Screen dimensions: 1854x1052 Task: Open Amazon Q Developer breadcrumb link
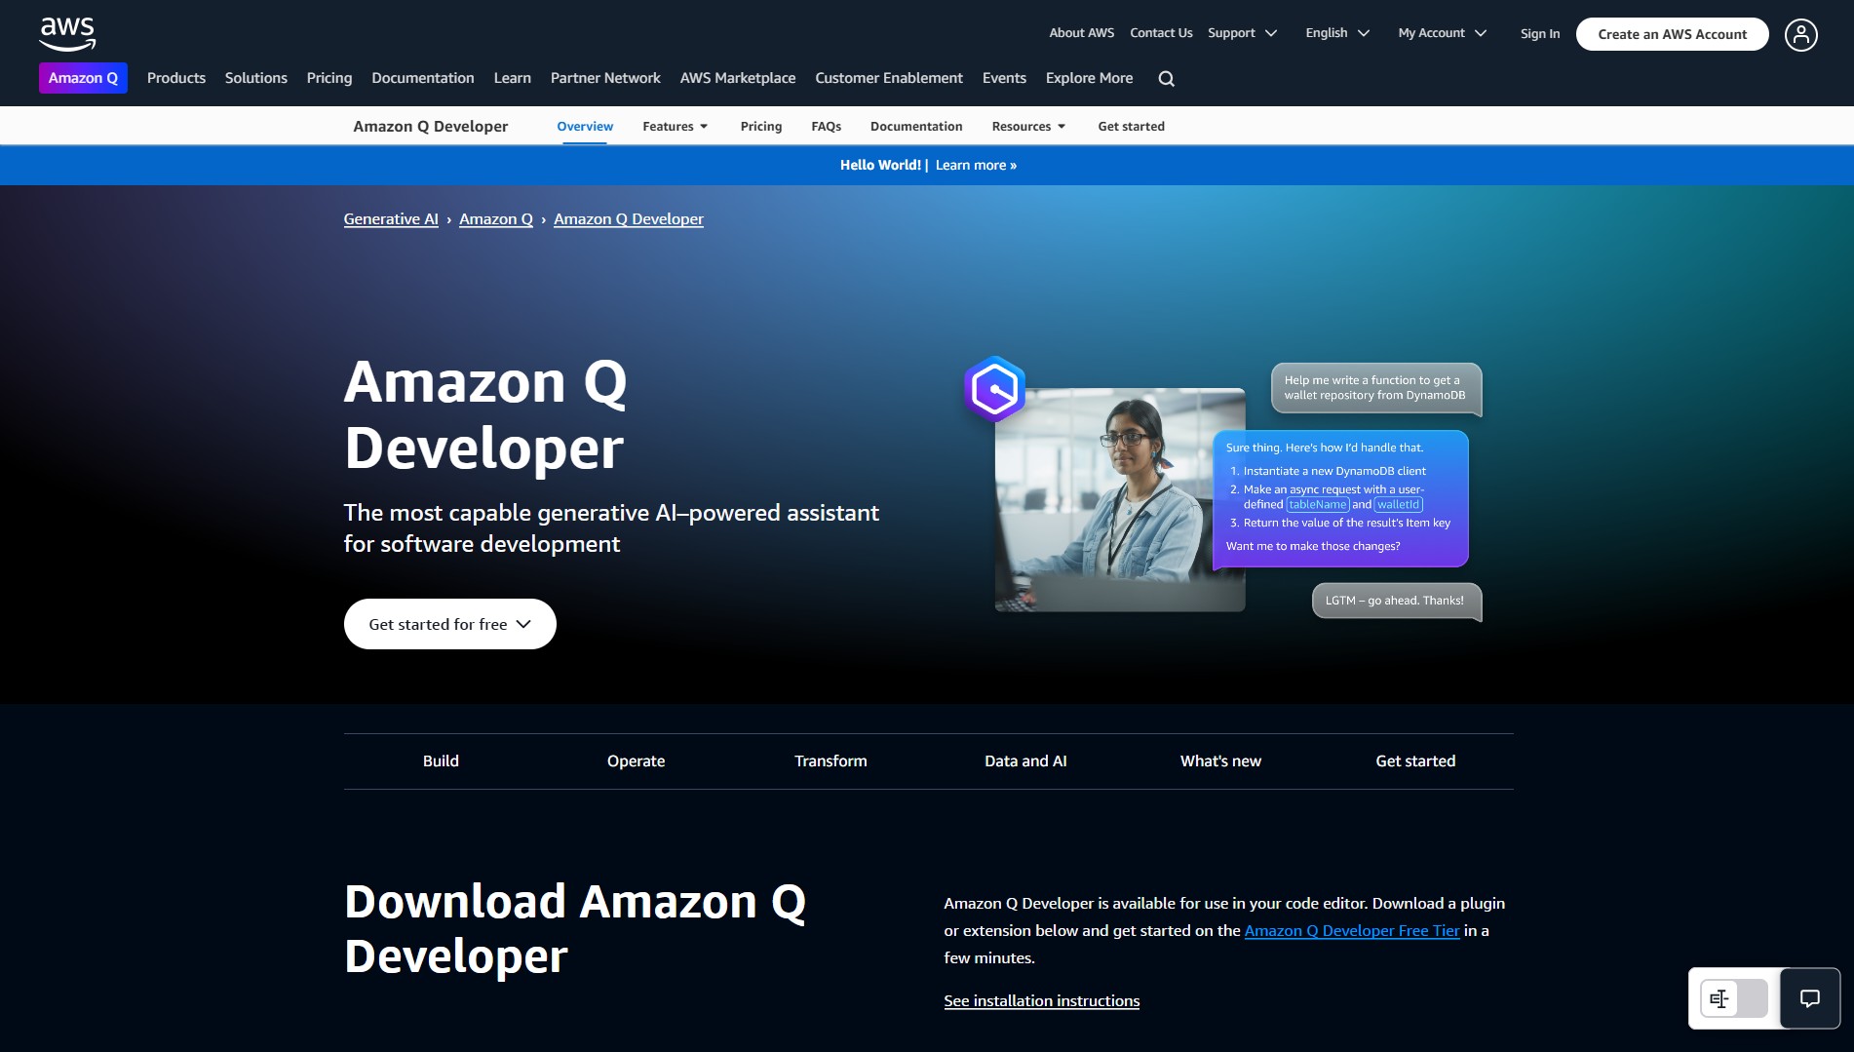point(629,219)
